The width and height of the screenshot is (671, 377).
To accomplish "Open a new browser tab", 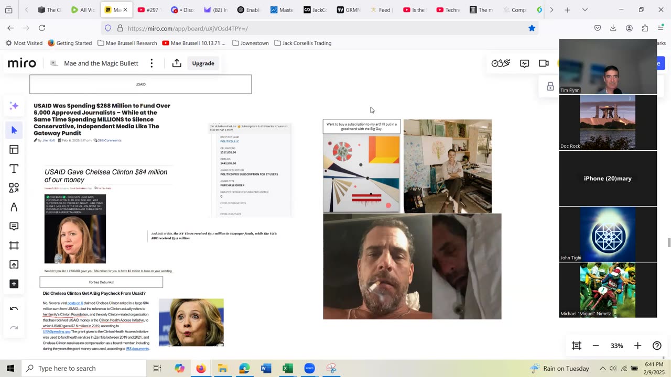I will click(x=567, y=10).
